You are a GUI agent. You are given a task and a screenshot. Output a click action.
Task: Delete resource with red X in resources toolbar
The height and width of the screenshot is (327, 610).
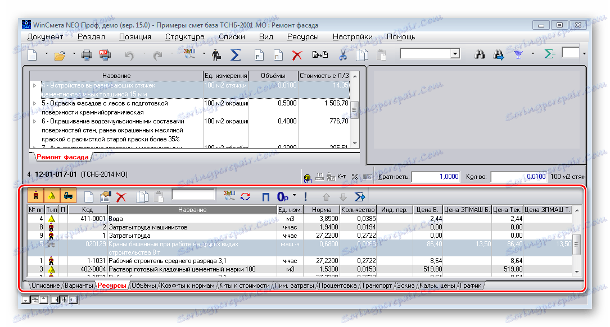tap(121, 197)
